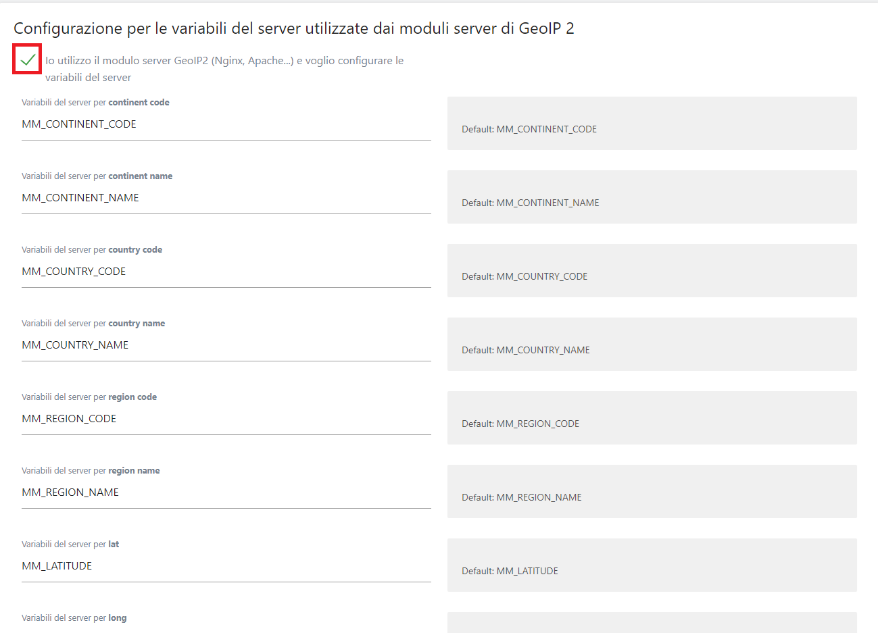The width and height of the screenshot is (878, 633).
Task: Click the 'Default: MM_COUNTRY_CODE' help box
Action: (652, 270)
